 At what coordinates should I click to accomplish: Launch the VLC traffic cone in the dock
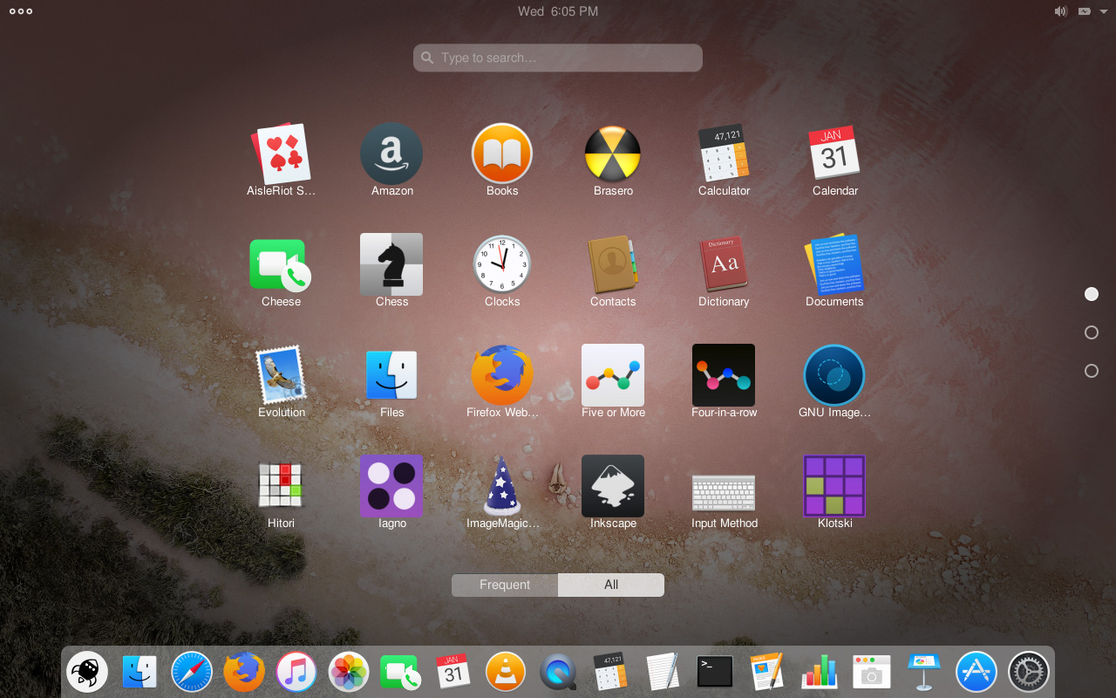pyautogui.click(x=506, y=672)
